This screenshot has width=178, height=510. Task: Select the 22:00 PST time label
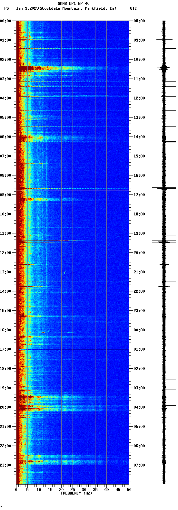click(5, 446)
